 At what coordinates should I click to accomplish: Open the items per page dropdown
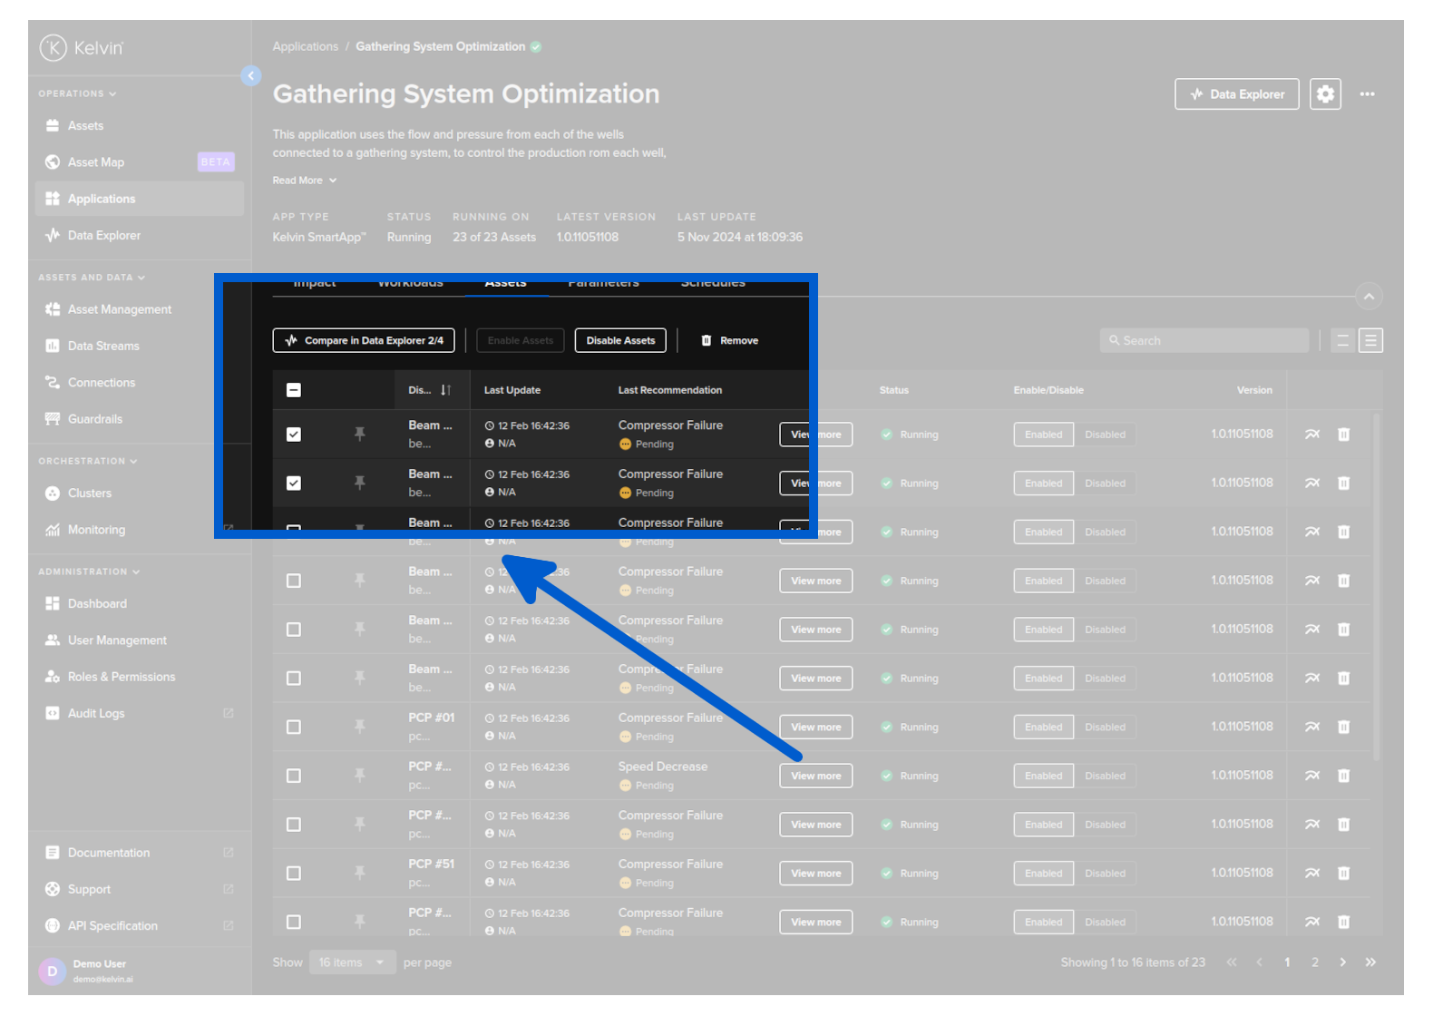351,962
